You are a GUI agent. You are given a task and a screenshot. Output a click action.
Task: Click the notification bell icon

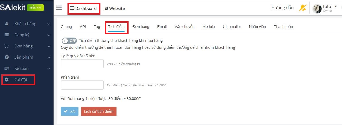303,8
